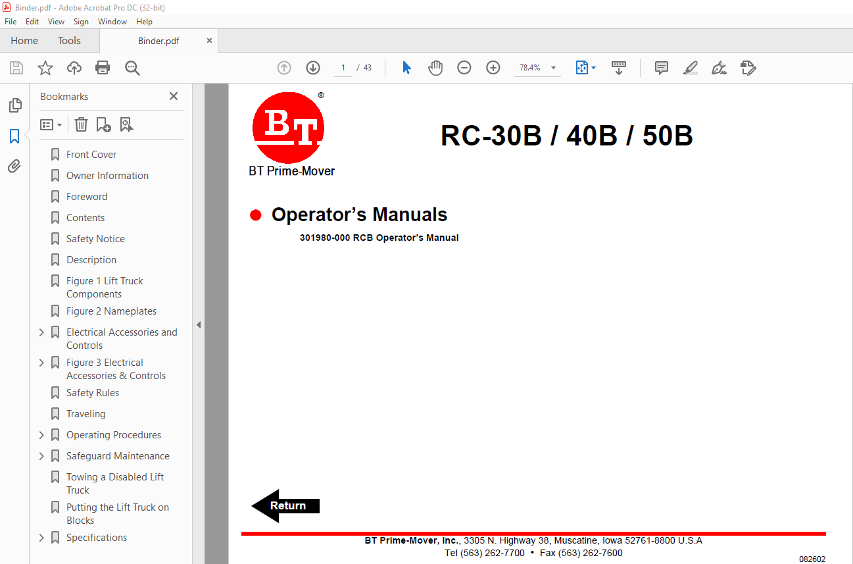Open Towing a Disabled Lift Truck bookmark
This screenshot has height=564, width=853.
[115, 484]
